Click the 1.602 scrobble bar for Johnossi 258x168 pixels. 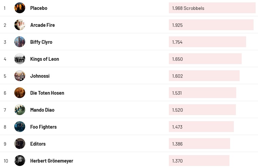click(204, 76)
